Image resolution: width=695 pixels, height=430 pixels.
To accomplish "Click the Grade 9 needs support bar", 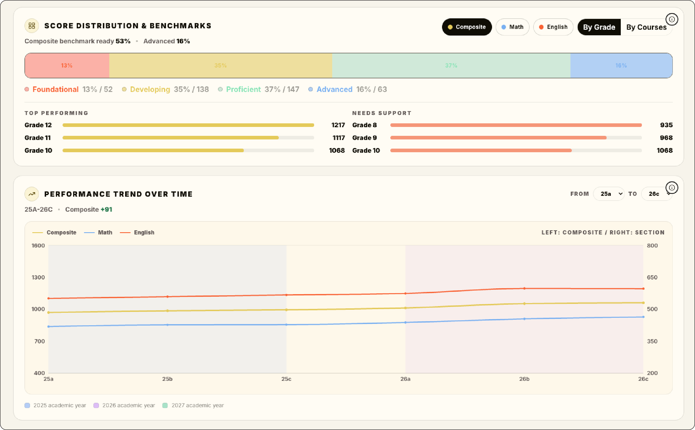I will coord(516,138).
